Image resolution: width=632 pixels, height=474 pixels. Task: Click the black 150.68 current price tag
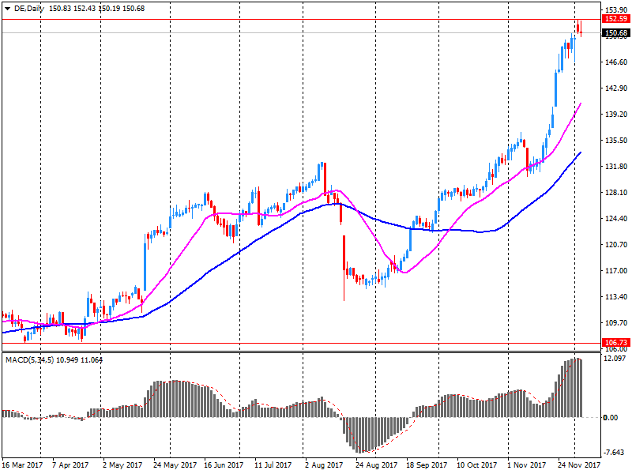615,32
